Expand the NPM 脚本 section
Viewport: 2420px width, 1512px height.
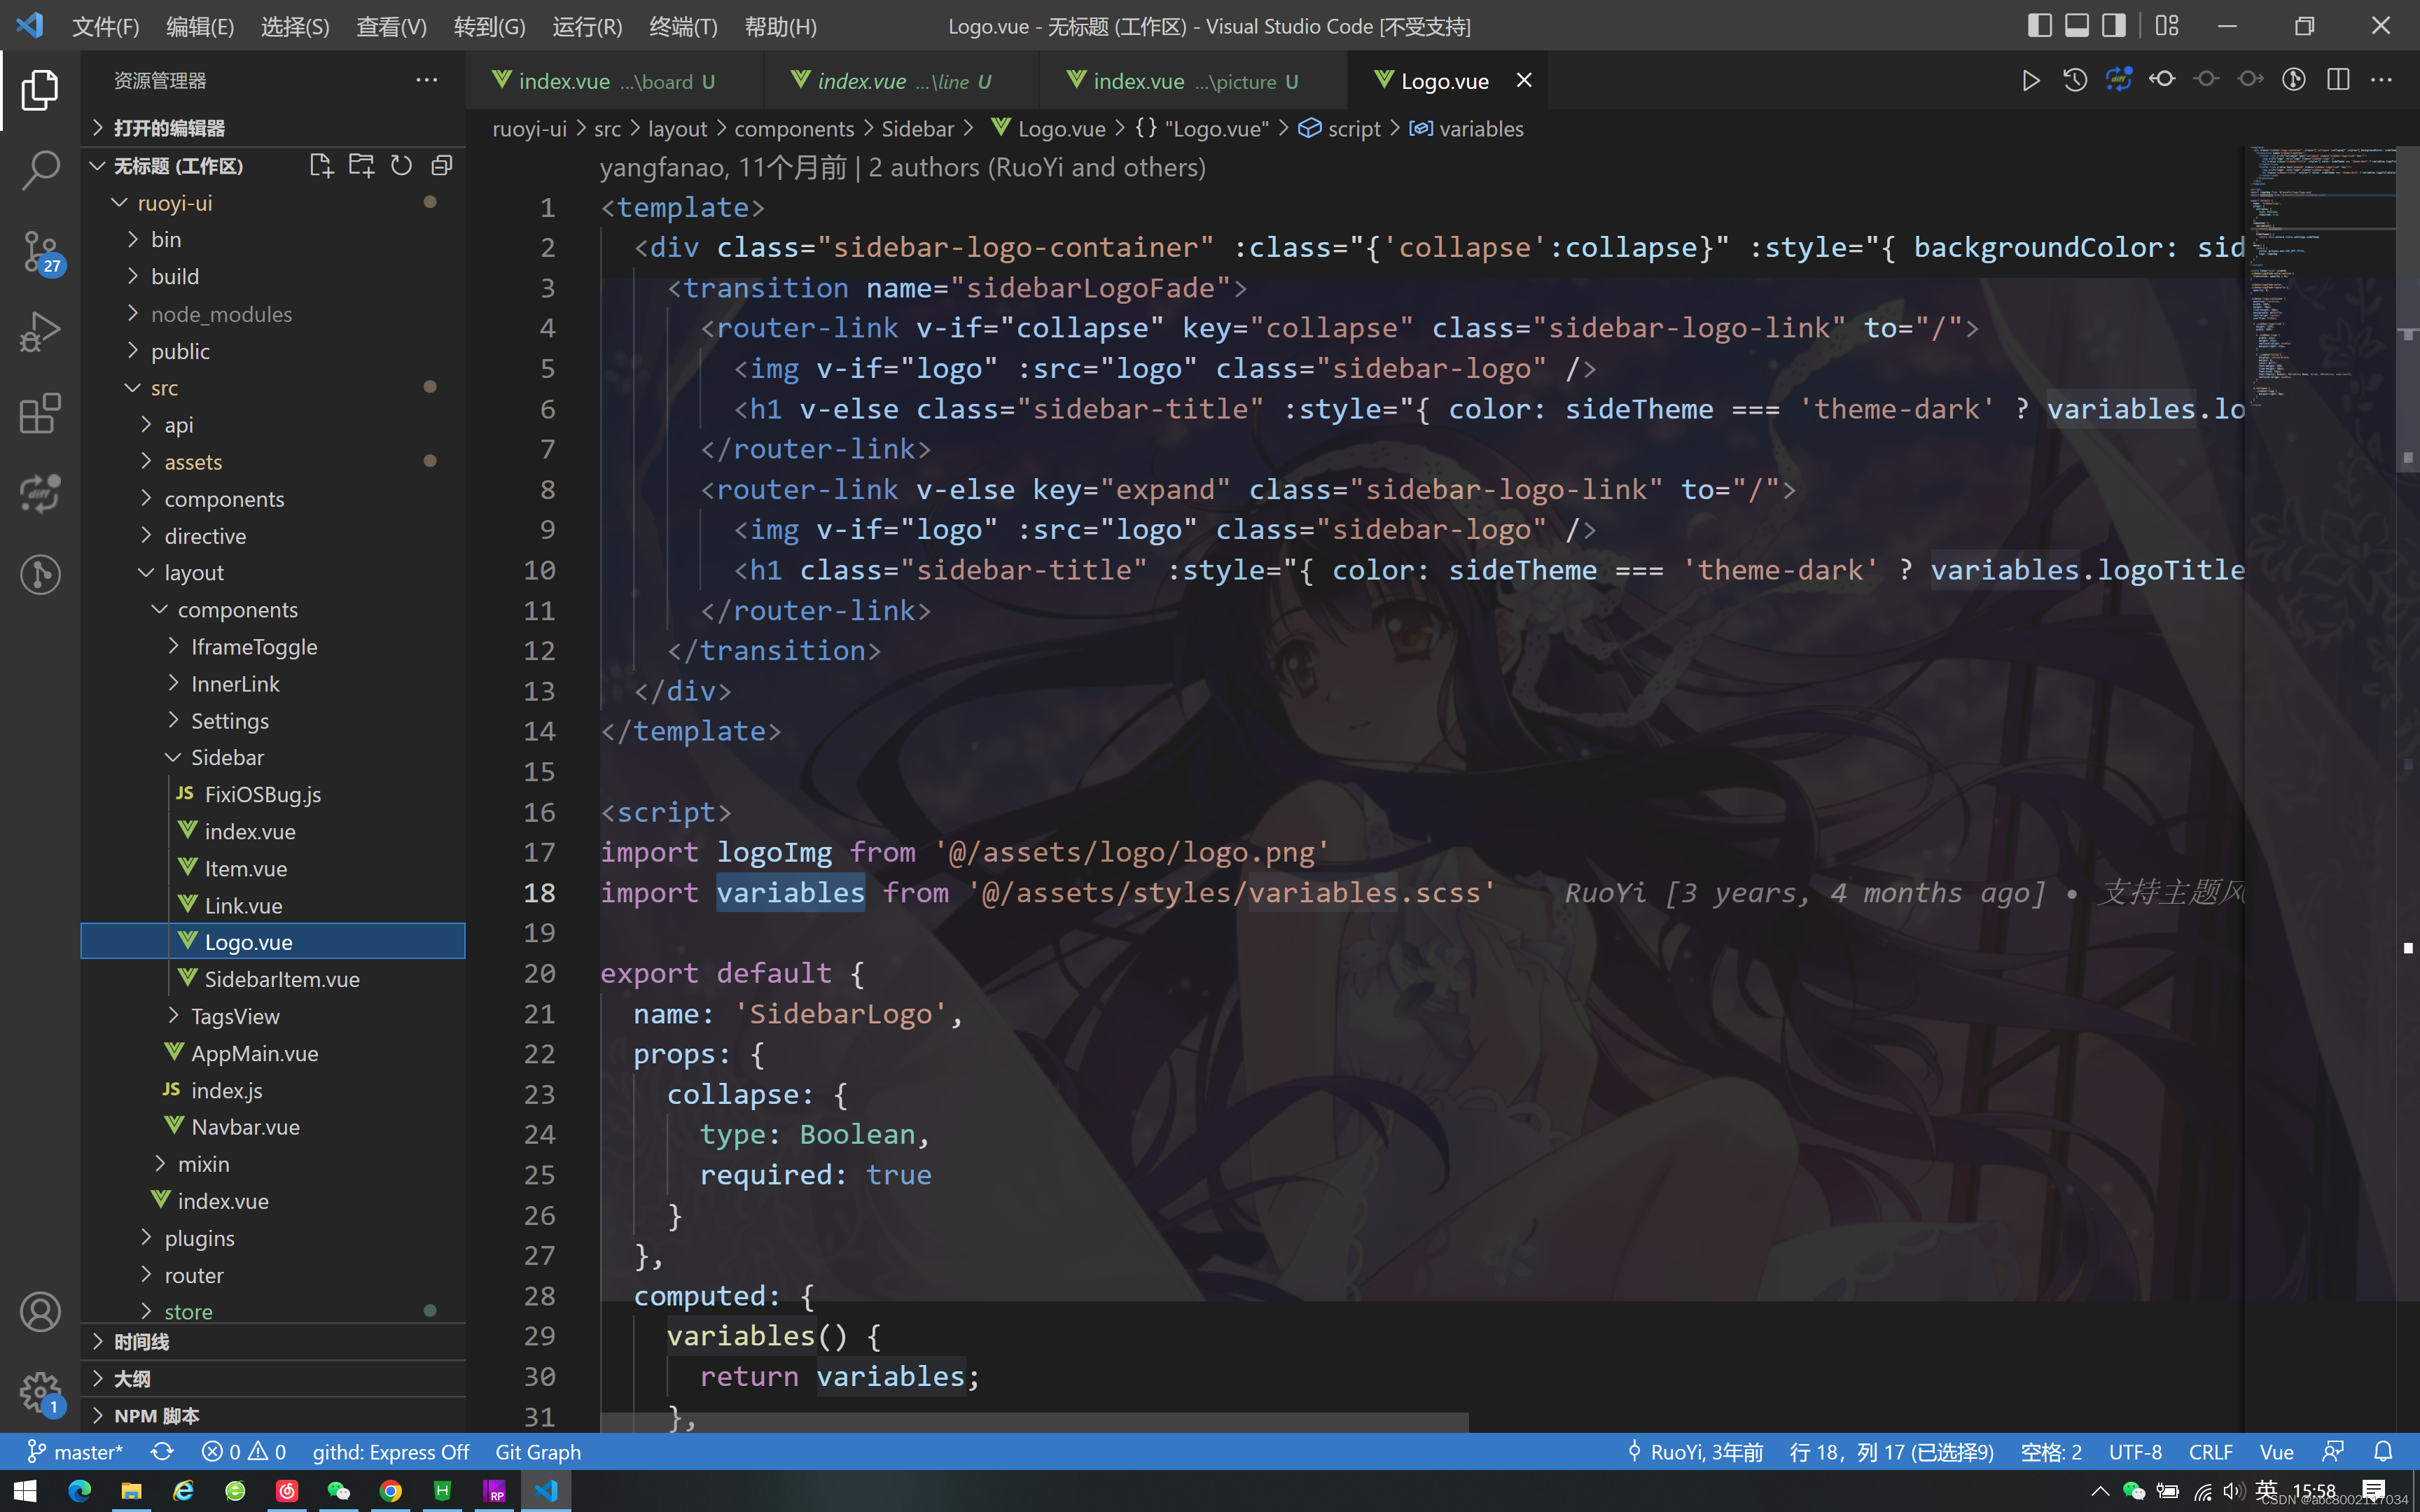272,1415
